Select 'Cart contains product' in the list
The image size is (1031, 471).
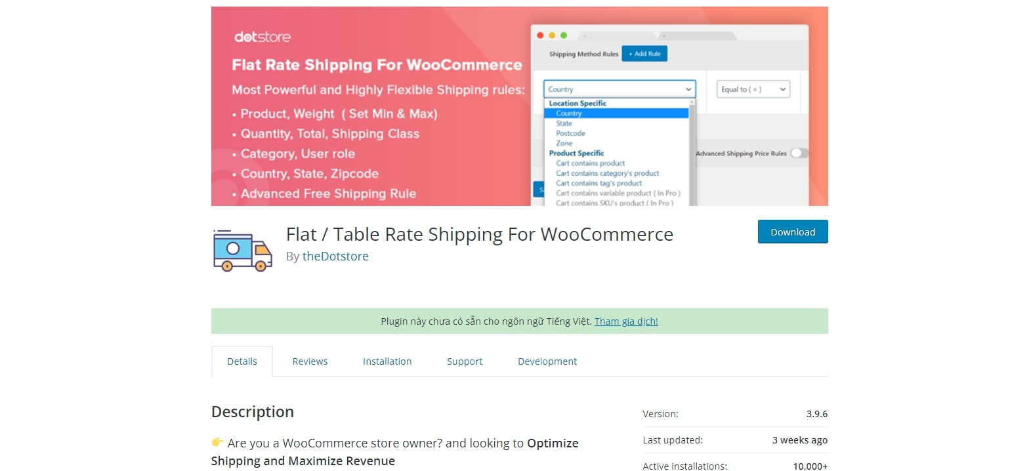click(x=591, y=163)
